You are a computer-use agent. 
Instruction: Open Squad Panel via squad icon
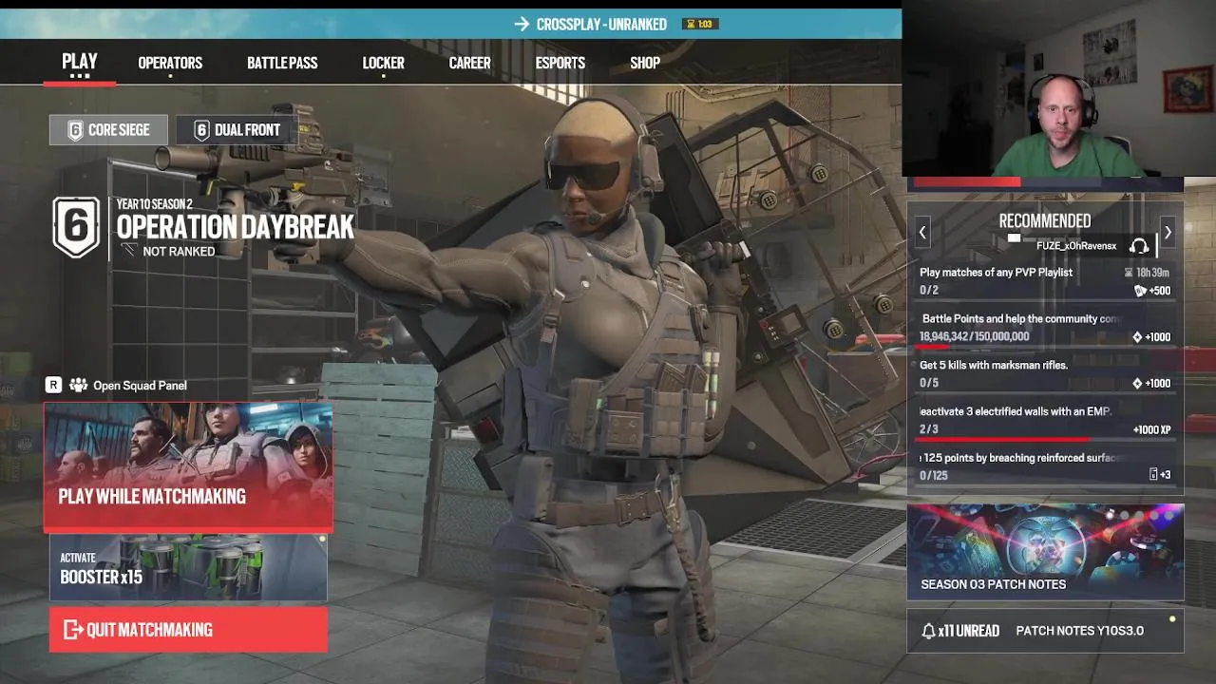(x=78, y=385)
